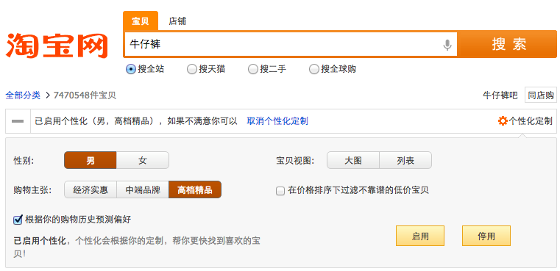Set gender to 女
The height and width of the screenshot is (271, 560).
click(143, 160)
